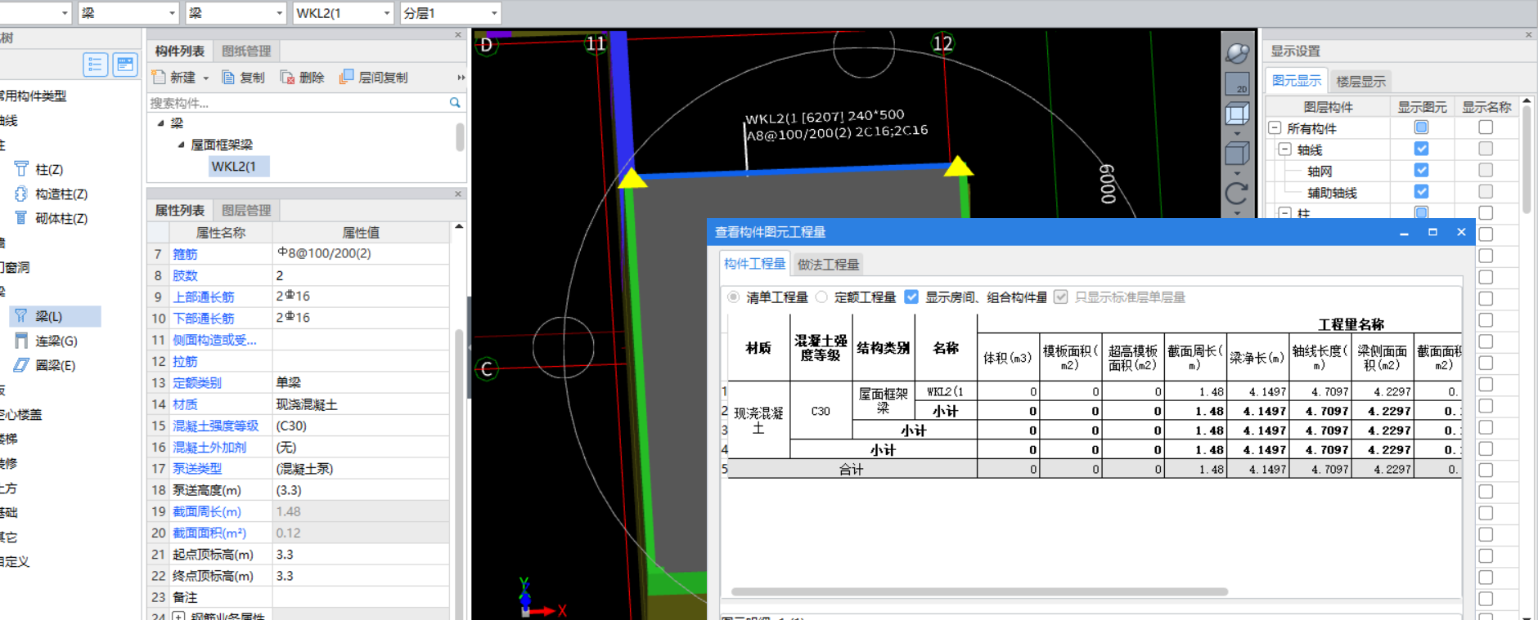
Task: Select the 定额工程量 radio button
Action: [821, 297]
